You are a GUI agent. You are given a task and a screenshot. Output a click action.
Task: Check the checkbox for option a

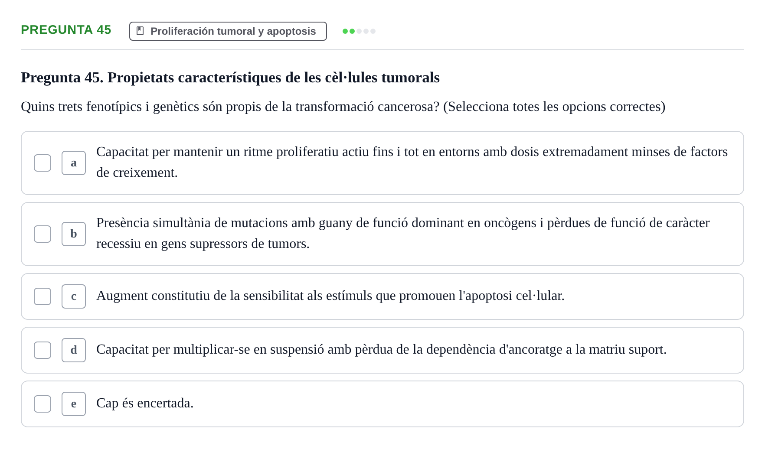pos(42,163)
